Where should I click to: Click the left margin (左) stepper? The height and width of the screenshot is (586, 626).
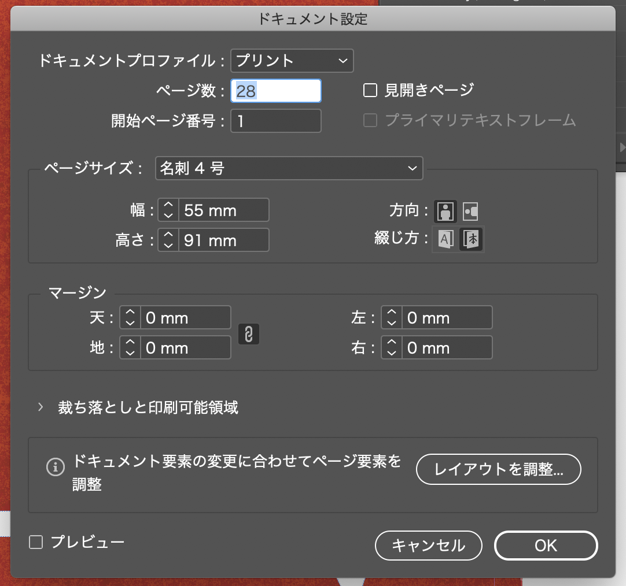click(392, 317)
